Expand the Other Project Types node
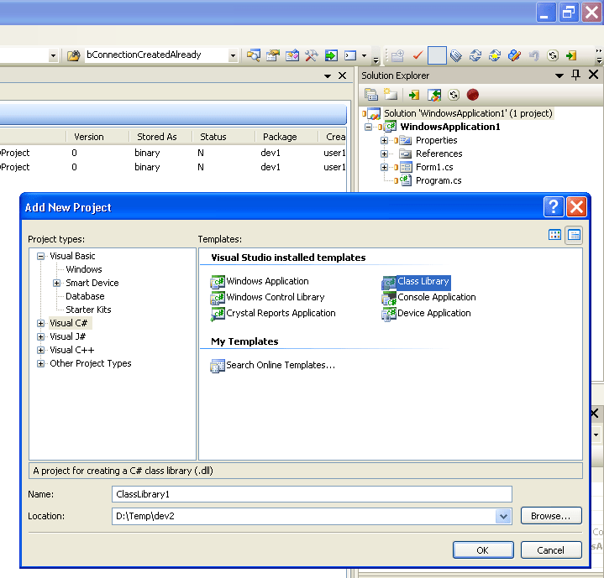The image size is (604, 578). (x=40, y=364)
